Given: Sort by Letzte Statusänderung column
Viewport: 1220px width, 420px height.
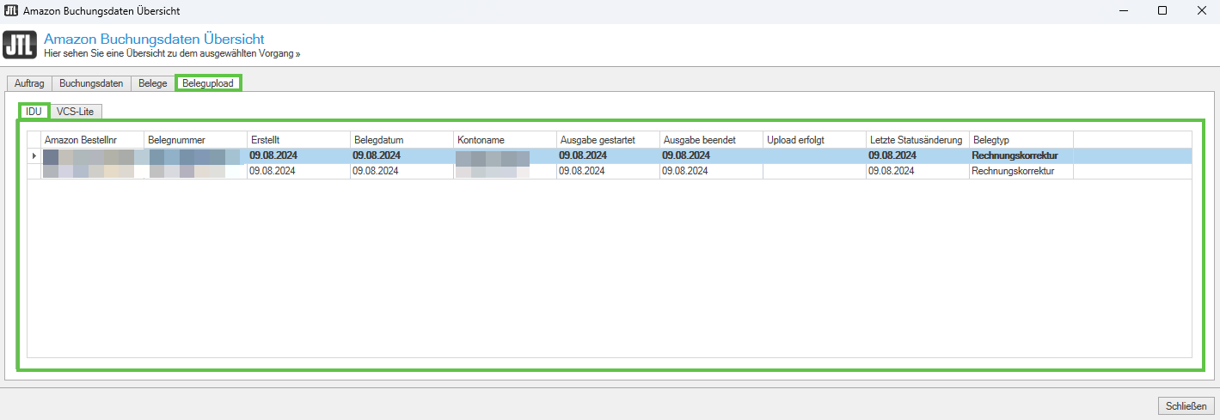Looking at the screenshot, I should pyautogui.click(x=917, y=139).
